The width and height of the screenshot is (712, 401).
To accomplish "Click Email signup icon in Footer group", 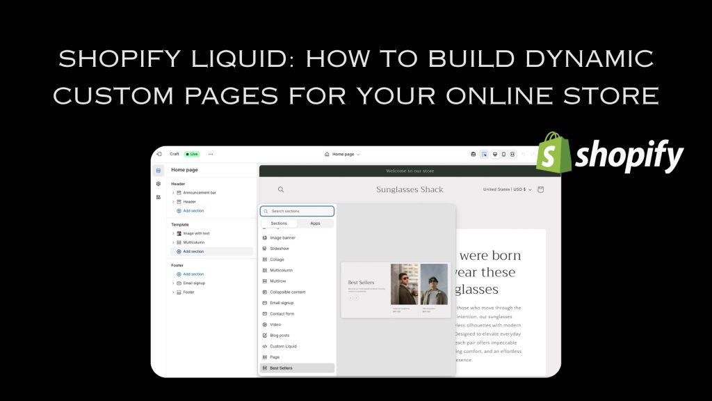I will point(179,283).
